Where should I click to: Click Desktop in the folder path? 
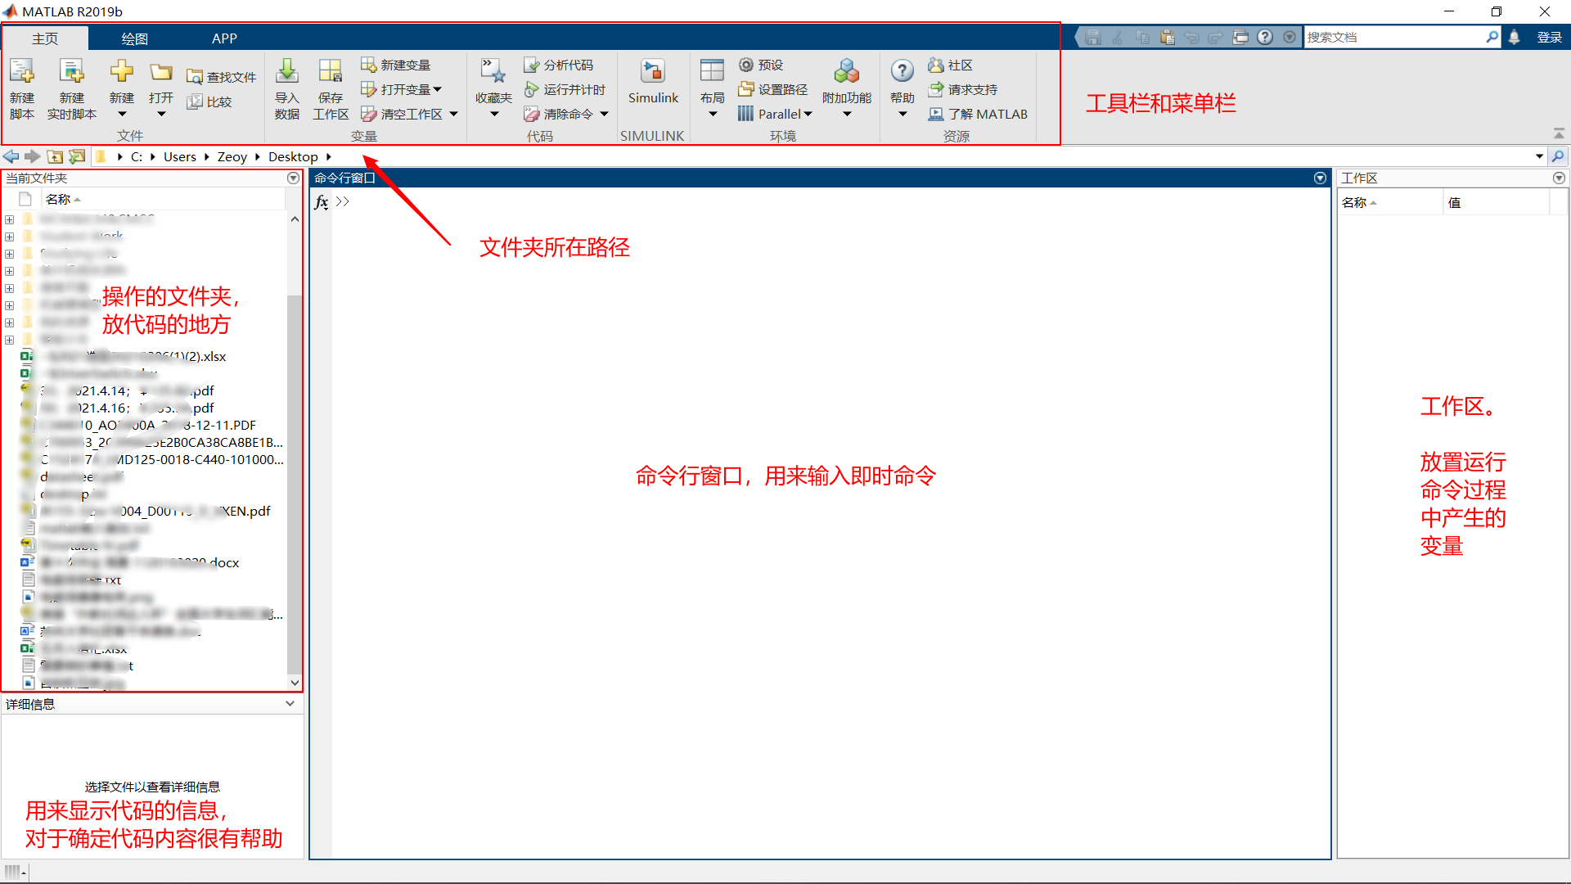(293, 156)
